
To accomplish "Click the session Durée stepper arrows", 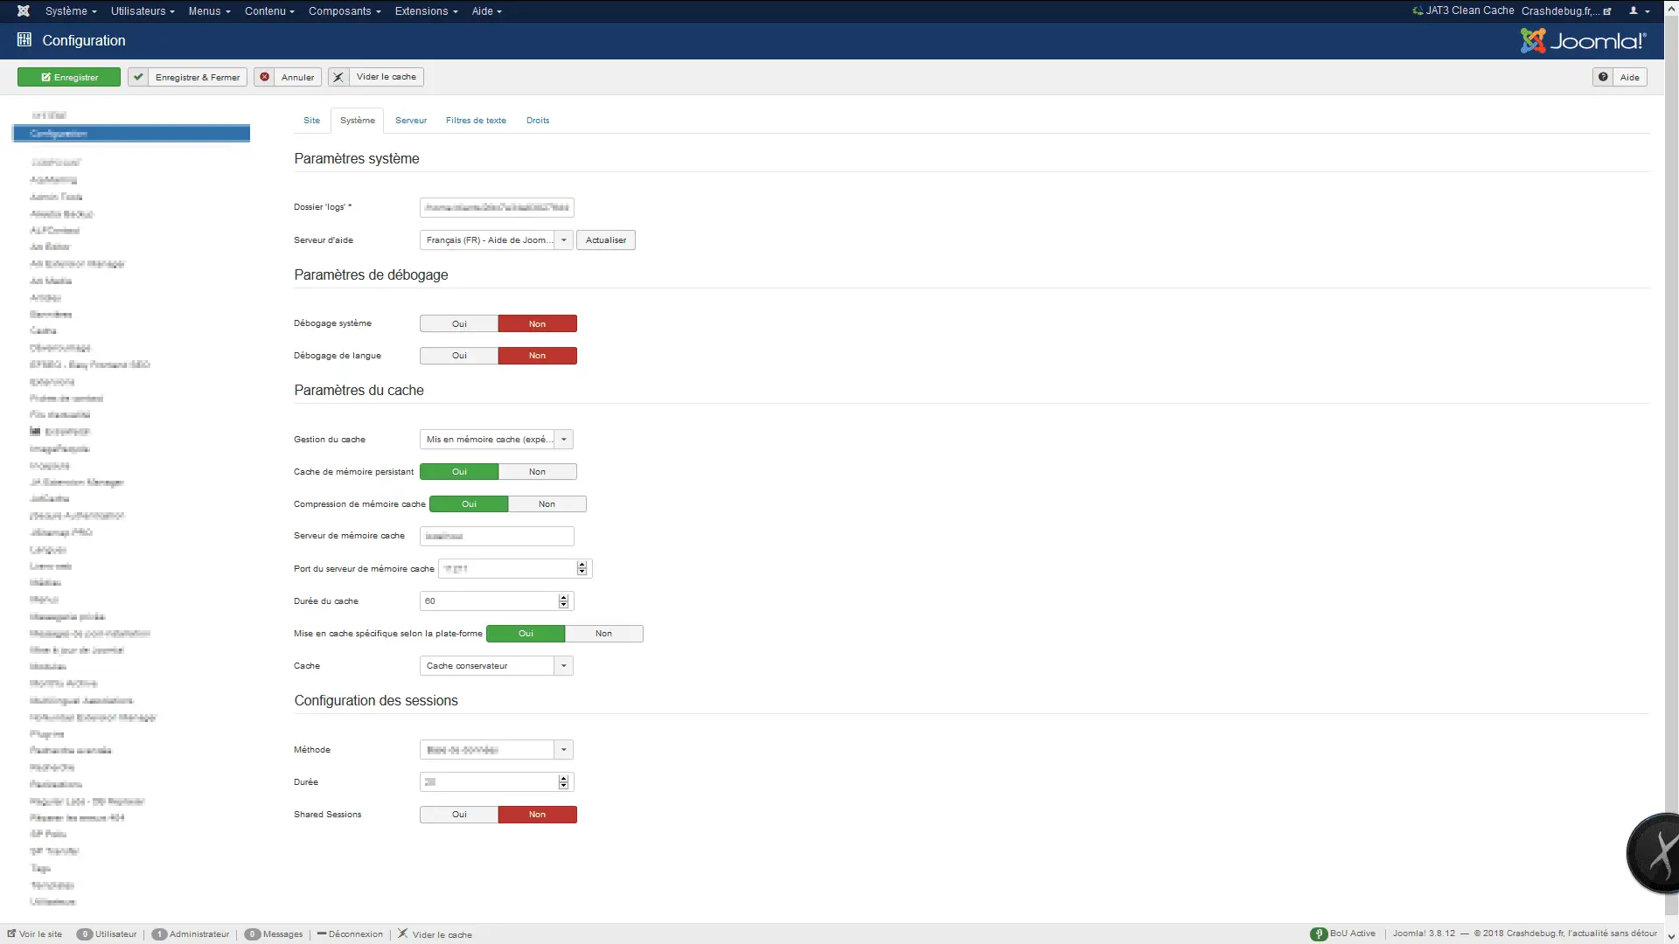I will pyautogui.click(x=563, y=782).
